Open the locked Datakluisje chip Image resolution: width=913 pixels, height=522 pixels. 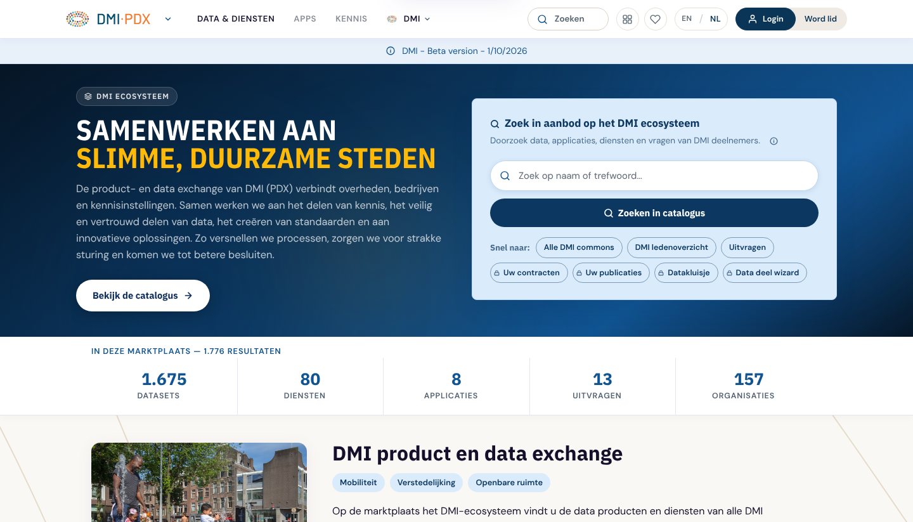tap(687, 273)
